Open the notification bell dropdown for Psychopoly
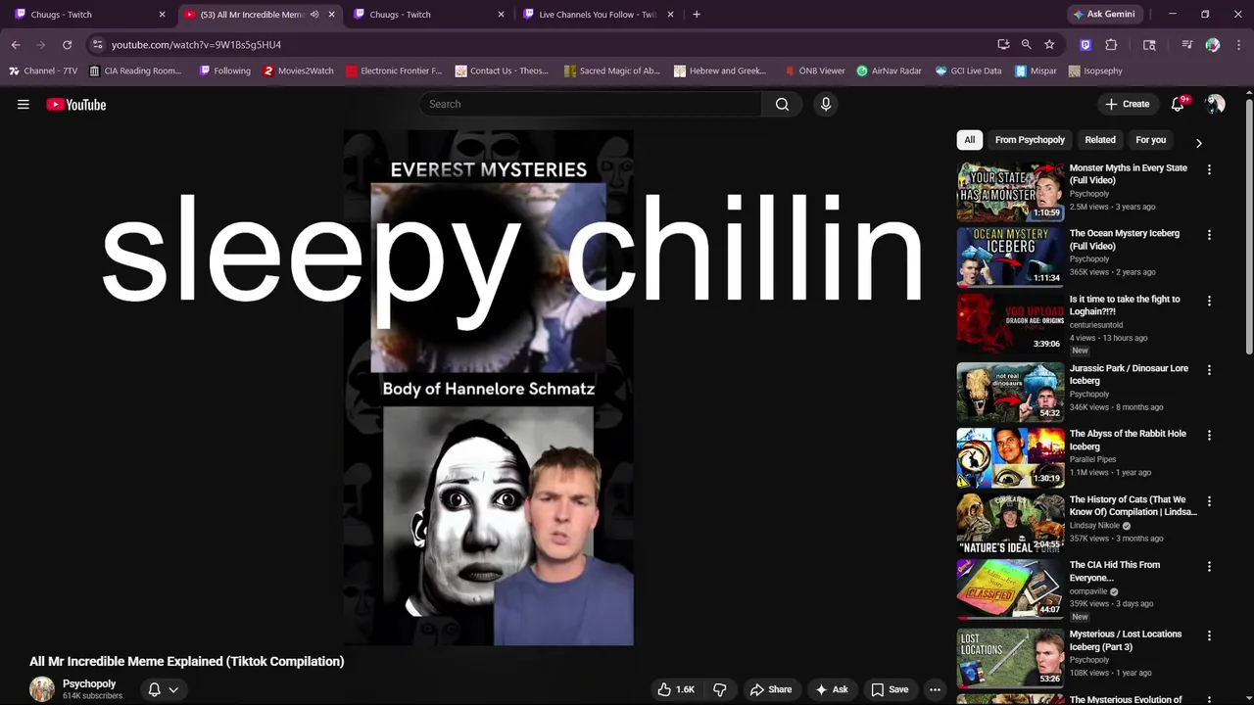The image size is (1254, 705). pyautogui.click(x=163, y=689)
